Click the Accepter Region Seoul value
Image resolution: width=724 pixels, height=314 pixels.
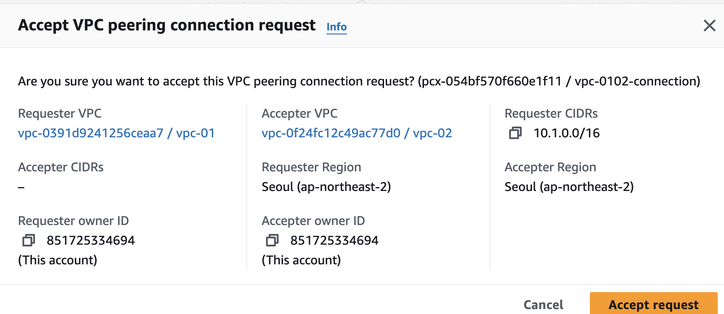[x=569, y=187]
